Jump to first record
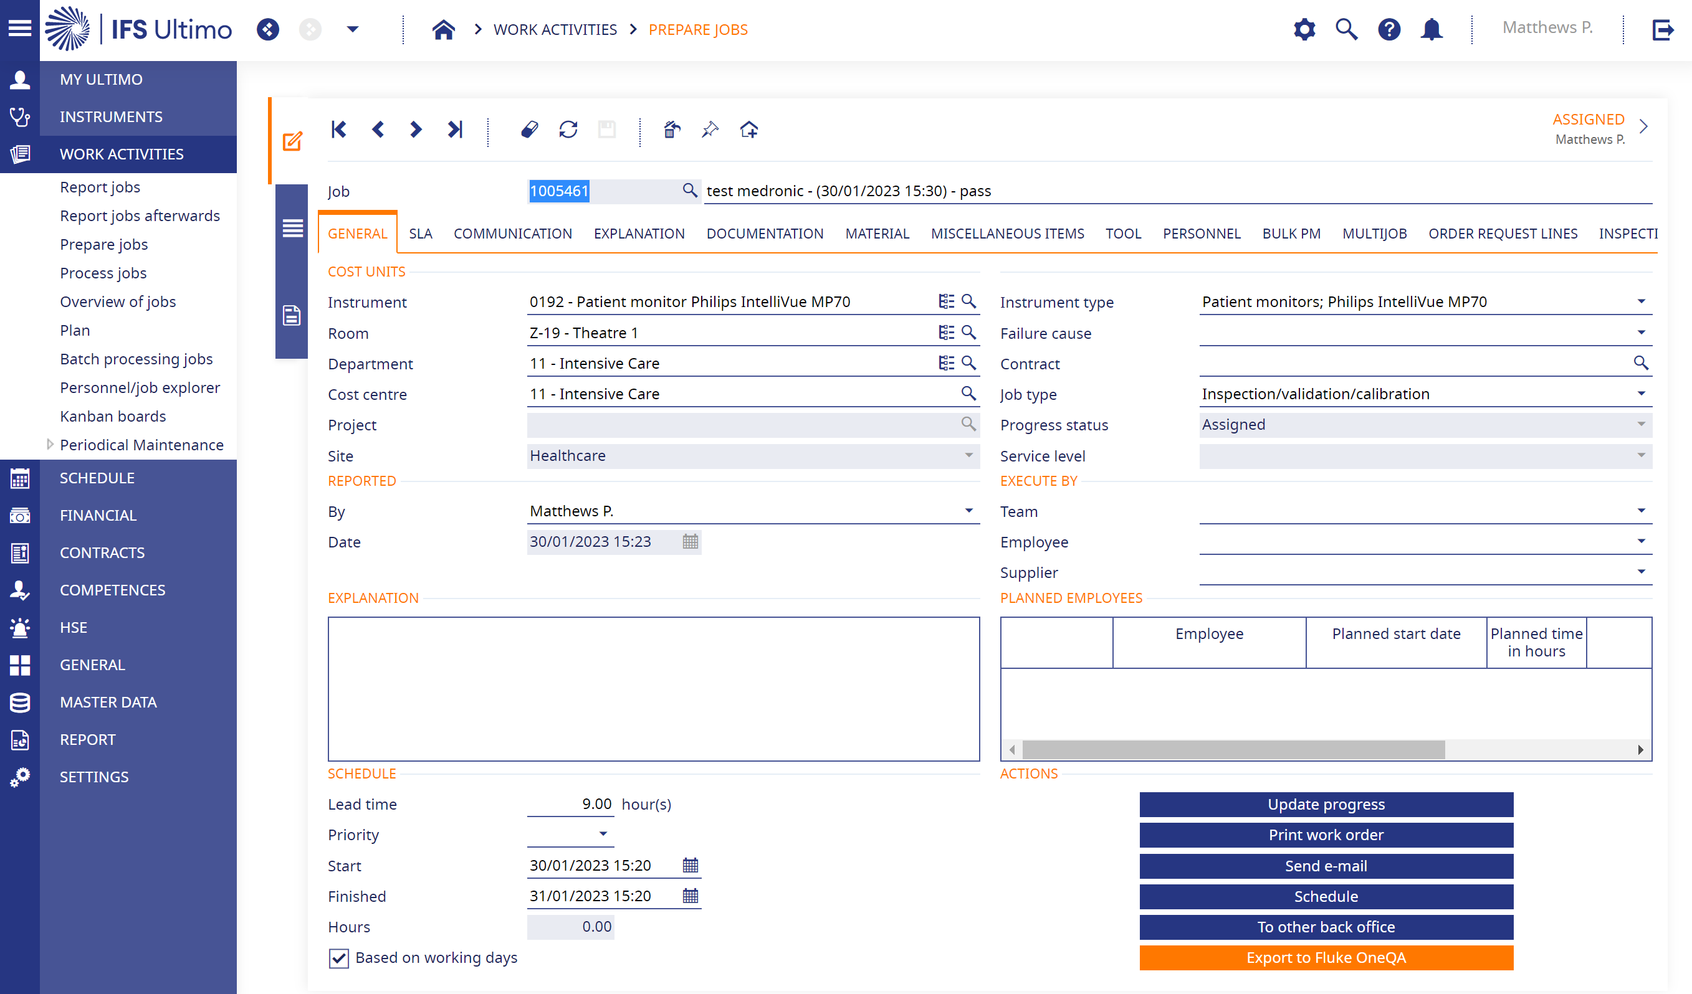This screenshot has width=1692, height=994. tap(339, 129)
